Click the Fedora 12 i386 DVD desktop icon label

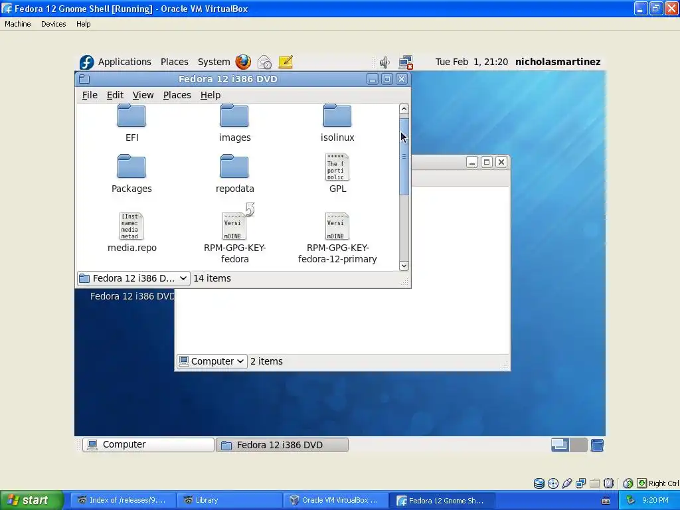132,296
